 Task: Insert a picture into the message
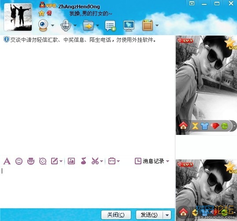[x=71, y=161]
